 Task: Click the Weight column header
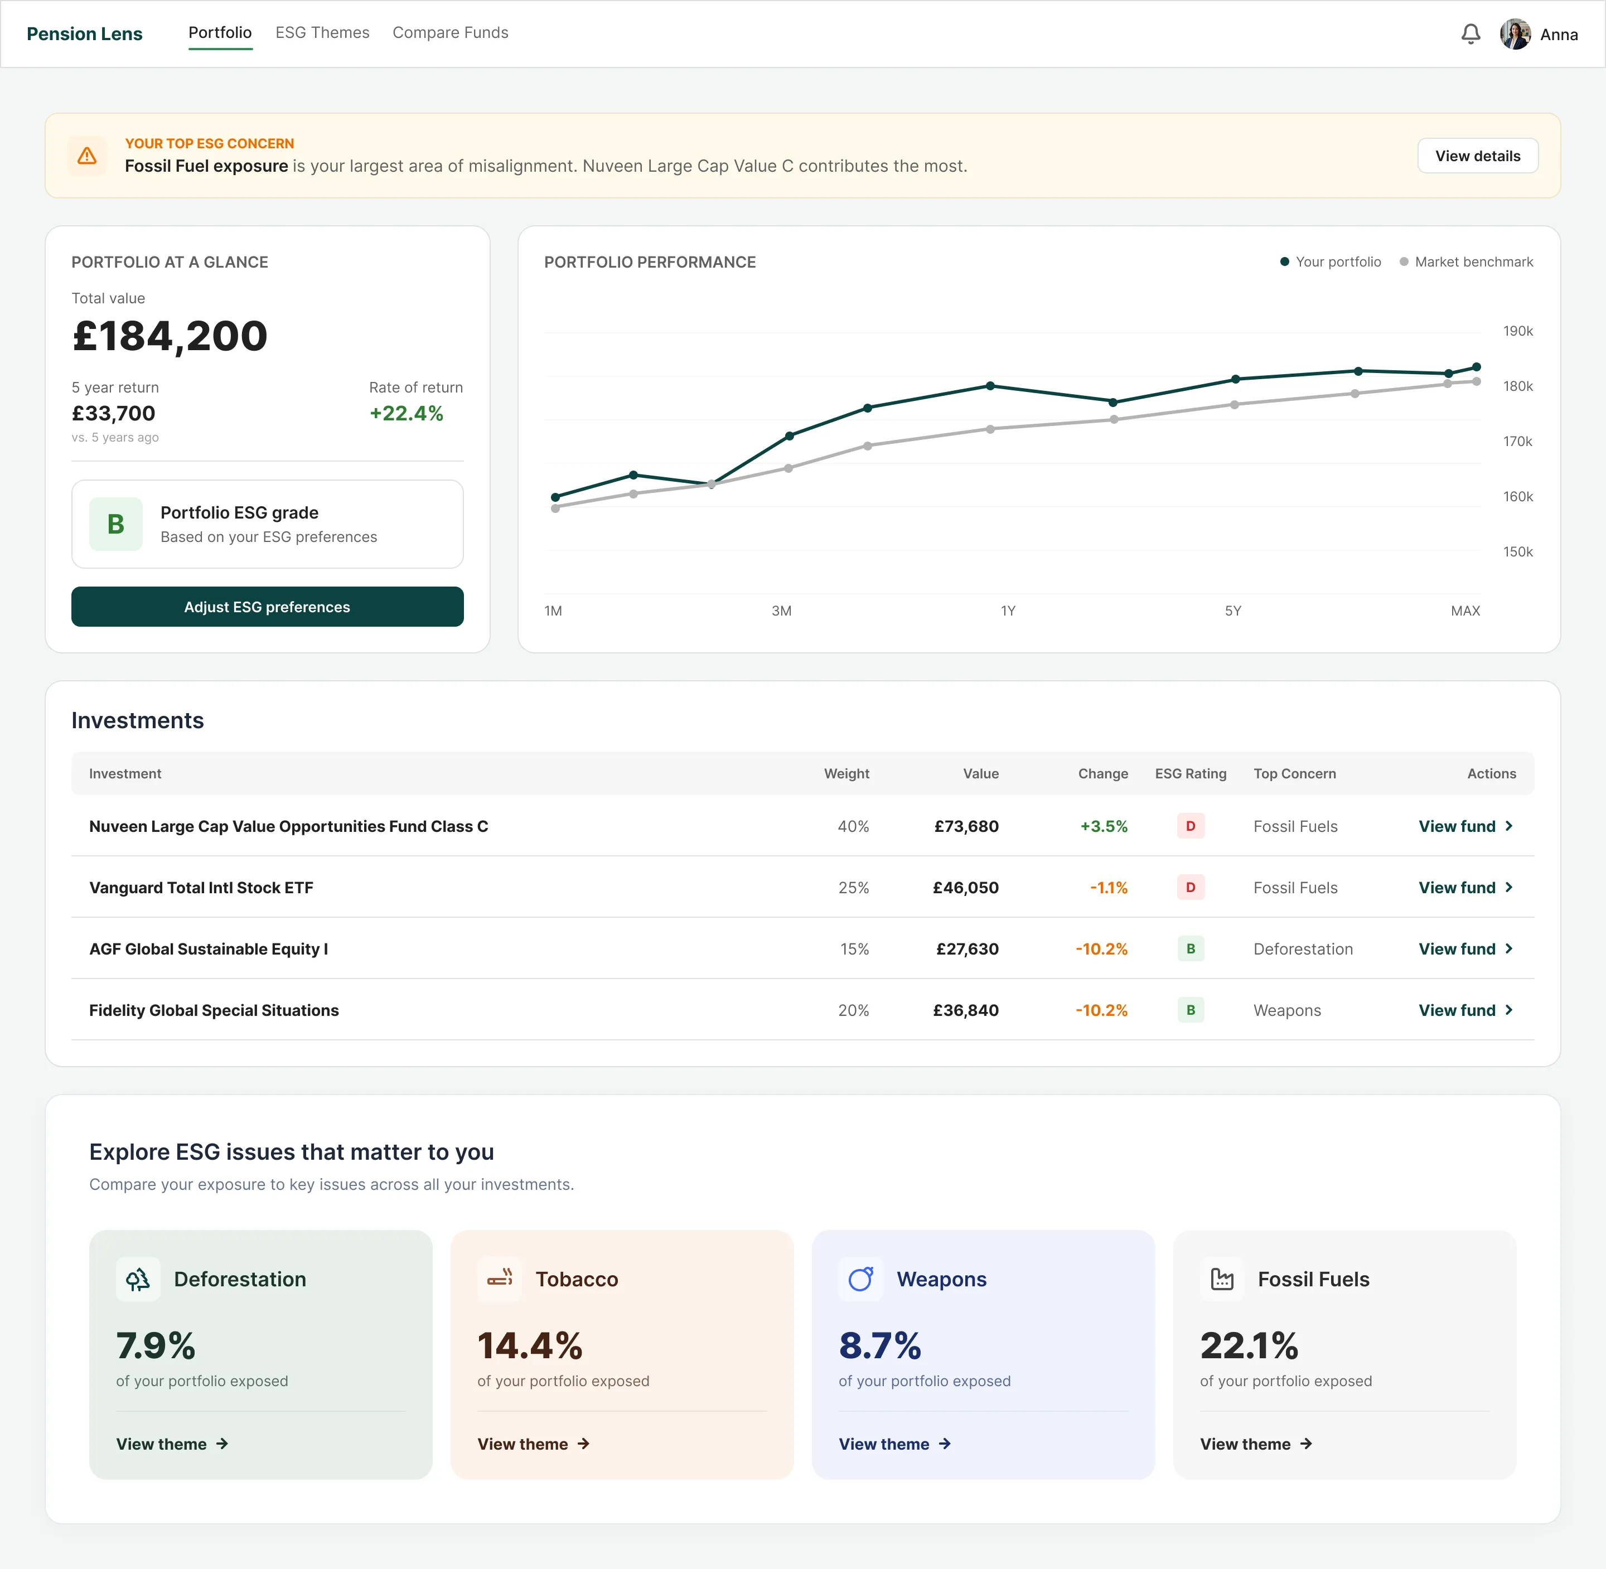tap(846, 774)
